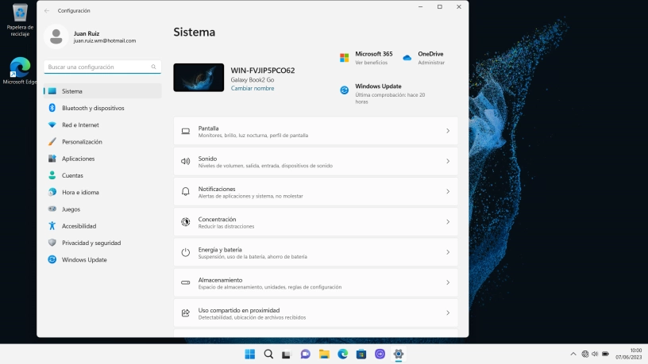Open Microsoft Store from the taskbar
The width and height of the screenshot is (648, 364).
[361, 354]
